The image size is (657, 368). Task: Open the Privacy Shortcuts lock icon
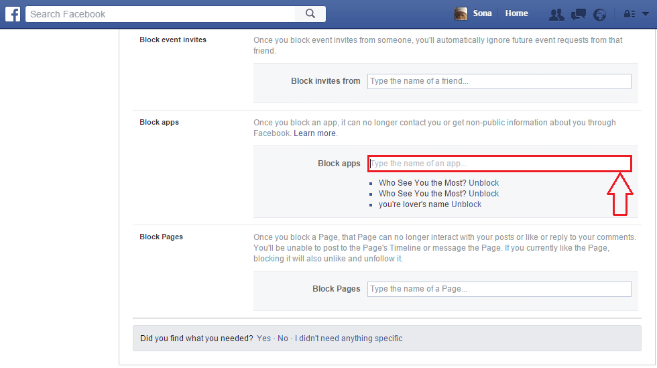point(630,14)
